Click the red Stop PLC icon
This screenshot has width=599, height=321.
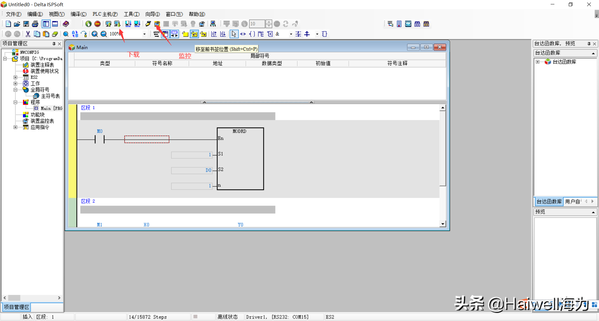coord(97,24)
